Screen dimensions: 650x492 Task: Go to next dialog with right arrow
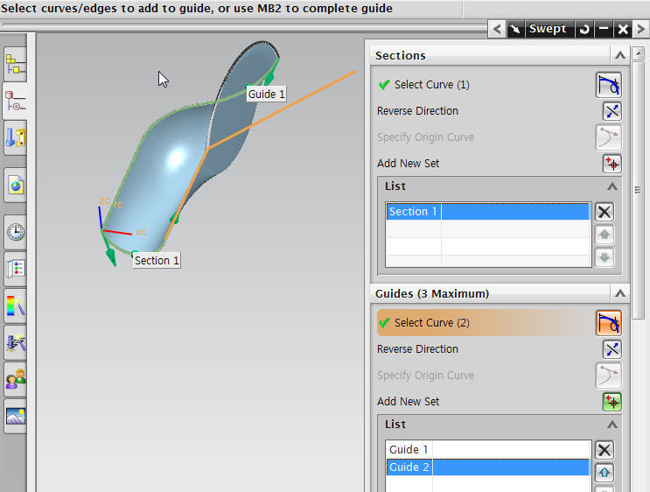click(640, 29)
